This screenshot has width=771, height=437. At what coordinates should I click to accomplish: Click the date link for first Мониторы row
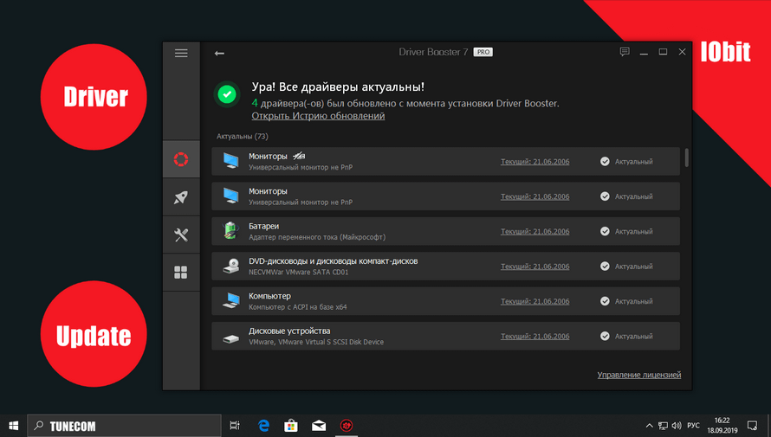coord(535,162)
